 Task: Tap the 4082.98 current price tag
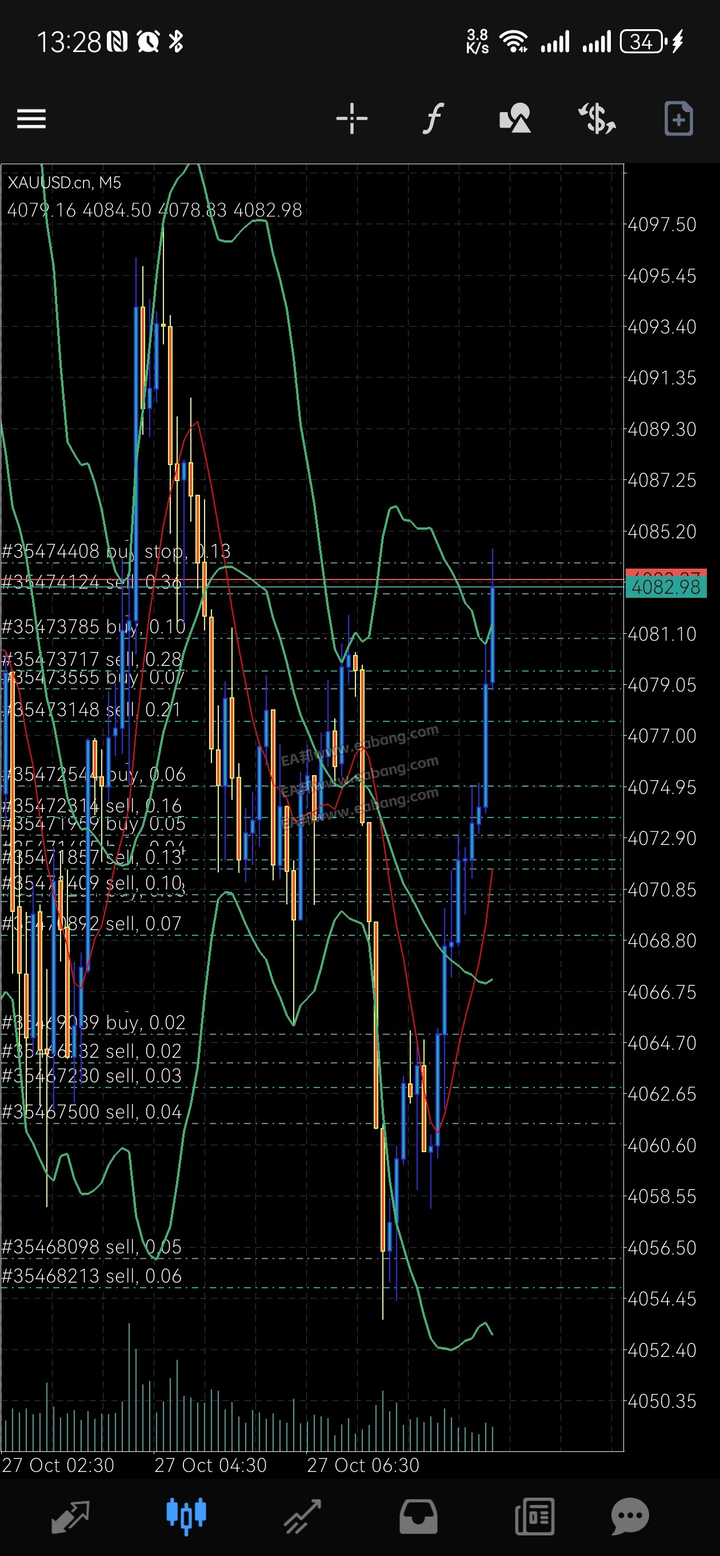[x=666, y=587]
